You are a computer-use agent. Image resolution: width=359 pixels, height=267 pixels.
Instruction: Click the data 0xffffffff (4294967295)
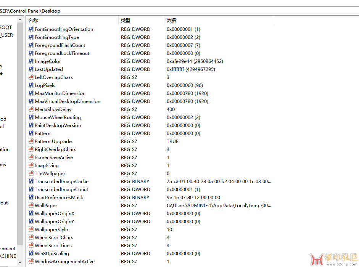pyautogui.click(x=191, y=69)
